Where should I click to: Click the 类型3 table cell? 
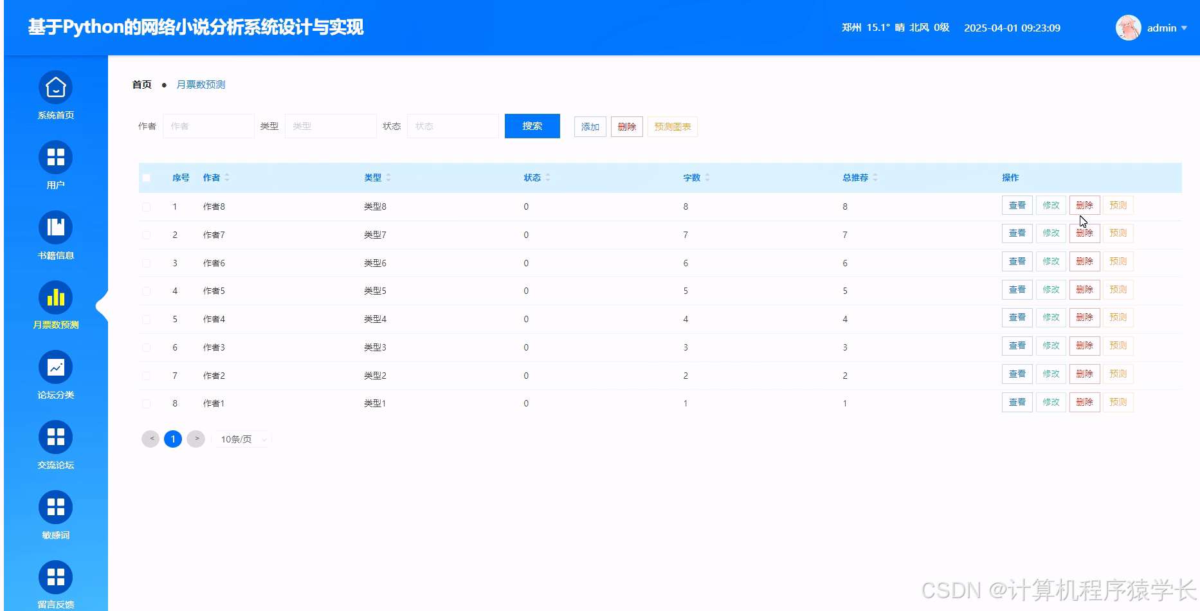tap(375, 347)
